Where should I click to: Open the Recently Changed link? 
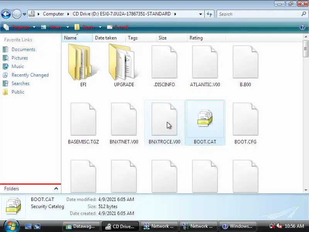pyautogui.click(x=30, y=75)
